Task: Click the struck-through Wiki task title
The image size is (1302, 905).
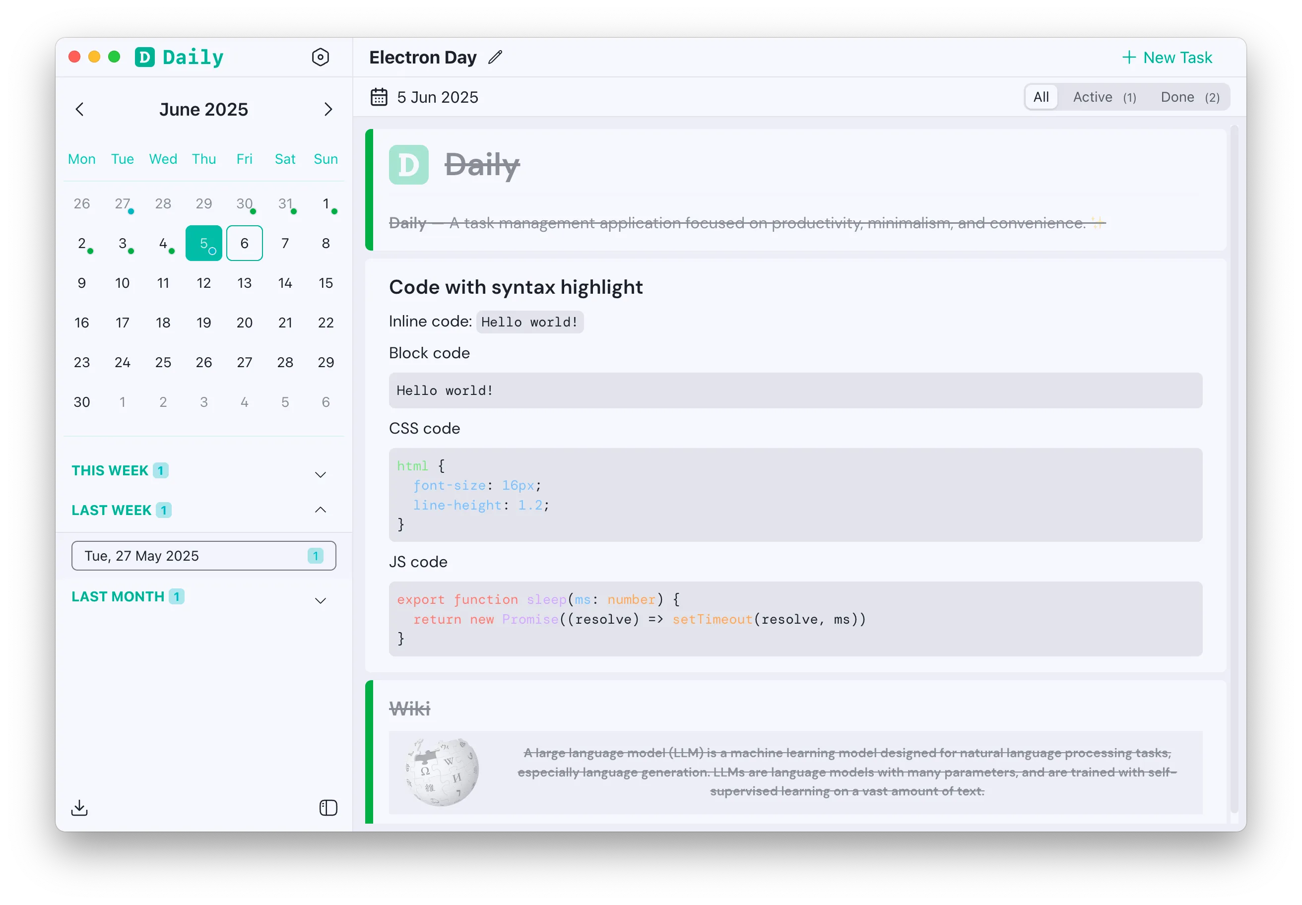Action: 409,709
